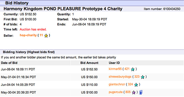View giantschnzr's feedback score 324

tap(130, 84)
